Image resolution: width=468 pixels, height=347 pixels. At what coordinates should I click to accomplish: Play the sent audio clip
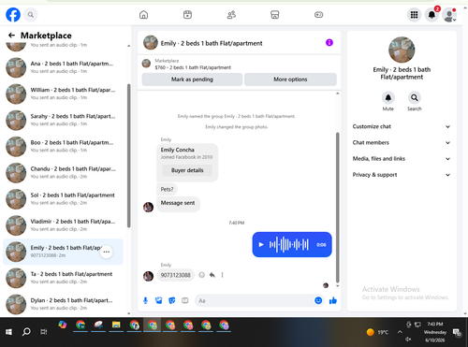click(261, 244)
